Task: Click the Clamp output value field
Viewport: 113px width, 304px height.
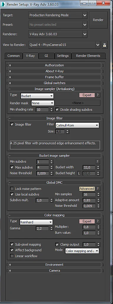Action: tap(89, 244)
